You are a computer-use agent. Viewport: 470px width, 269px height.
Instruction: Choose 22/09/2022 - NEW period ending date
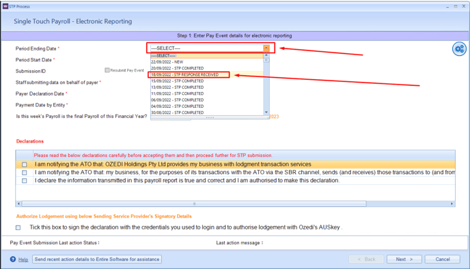207,61
